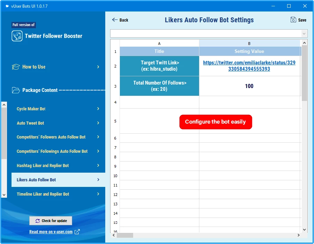Click the Save floppy disk icon
Screen dimensions: 314x244
click(x=293, y=19)
